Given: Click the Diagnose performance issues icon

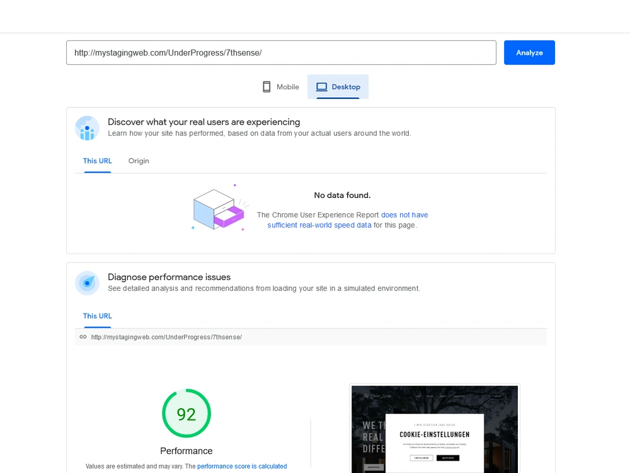Looking at the screenshot, I should click(x=87, y=283).
